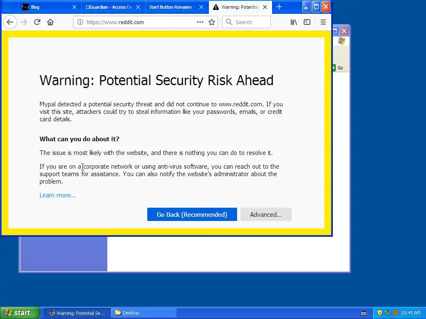Close the Mypal browser window

coord(326,7)
